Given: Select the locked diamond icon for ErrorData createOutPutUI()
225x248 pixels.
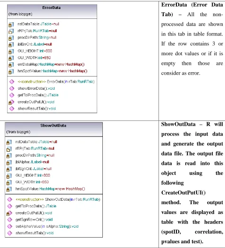Looking at the screenshot, I should 11,102.
